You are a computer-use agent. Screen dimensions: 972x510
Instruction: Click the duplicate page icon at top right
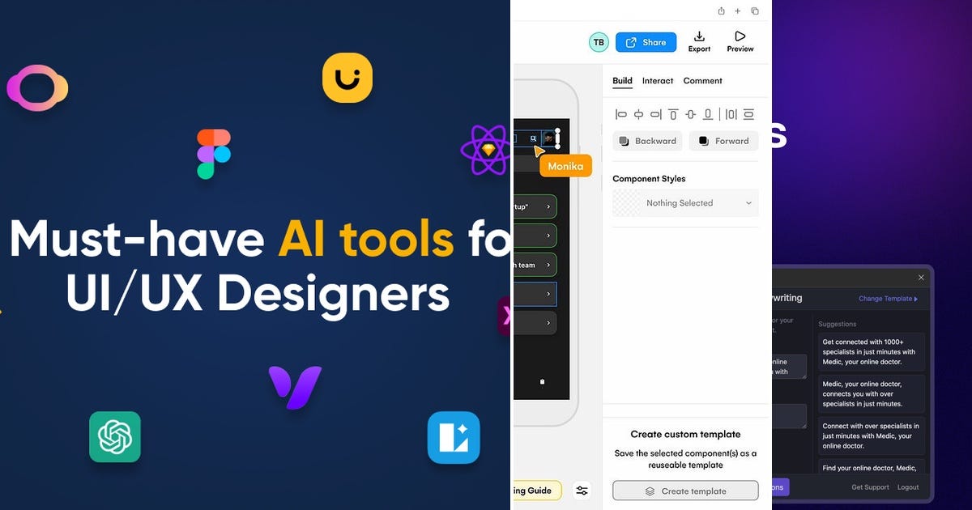click(x=754, y=11)
